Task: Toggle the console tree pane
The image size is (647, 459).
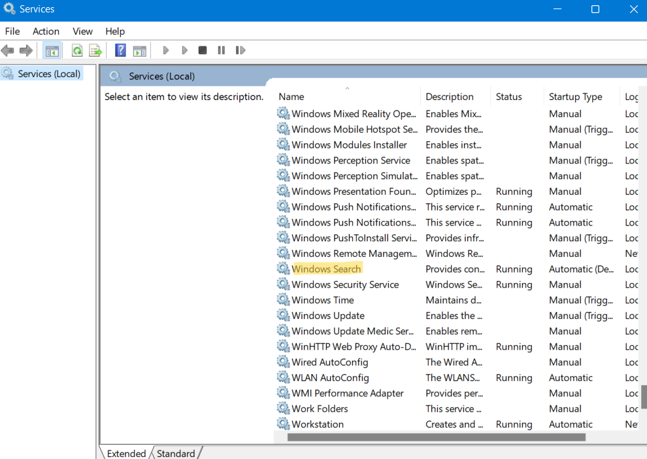Action: point(52,50)
